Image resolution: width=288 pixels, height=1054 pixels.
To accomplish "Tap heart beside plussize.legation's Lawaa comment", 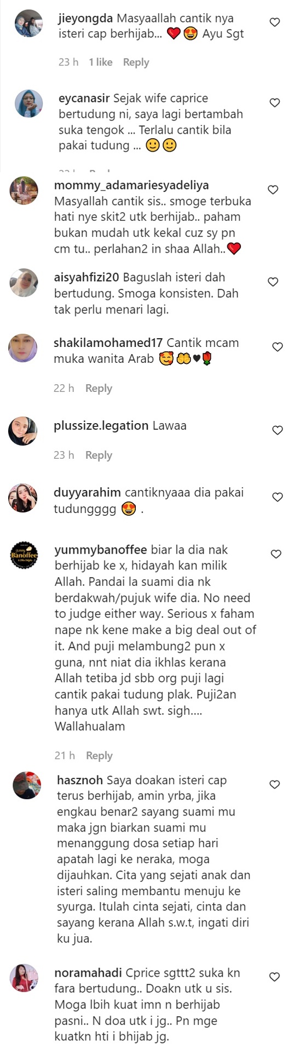I will [278, 430].
